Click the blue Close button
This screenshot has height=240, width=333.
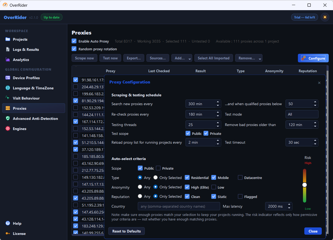tap(313, 231)
